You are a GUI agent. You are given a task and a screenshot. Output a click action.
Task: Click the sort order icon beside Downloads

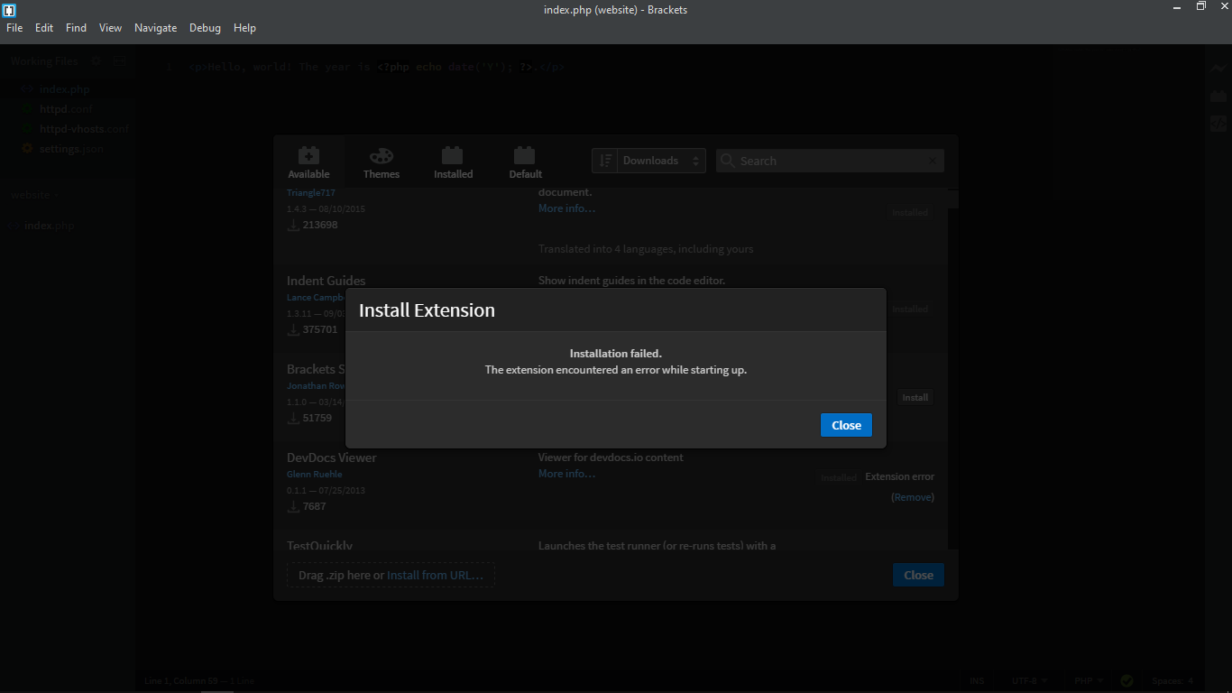(605, 161)
